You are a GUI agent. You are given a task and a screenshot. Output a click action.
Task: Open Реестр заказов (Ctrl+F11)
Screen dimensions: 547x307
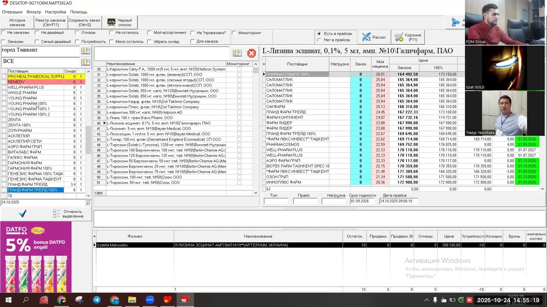[x=50, y=22]
